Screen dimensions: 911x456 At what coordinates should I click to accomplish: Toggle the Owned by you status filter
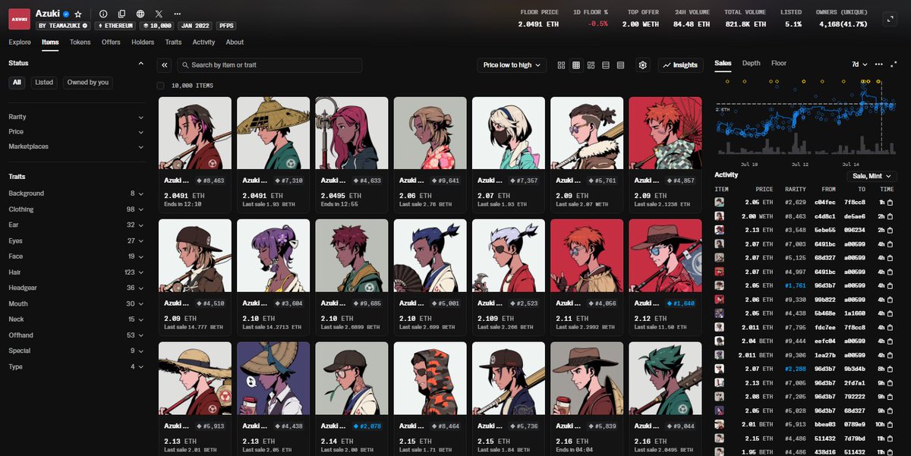point(88,82)
